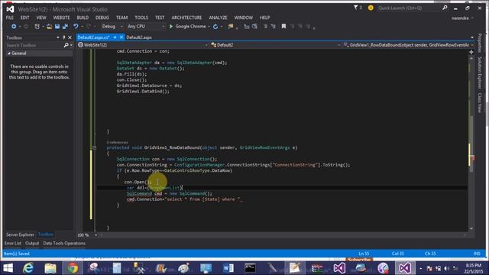Click the New Project toolbar icon

[x=37, y=27]
